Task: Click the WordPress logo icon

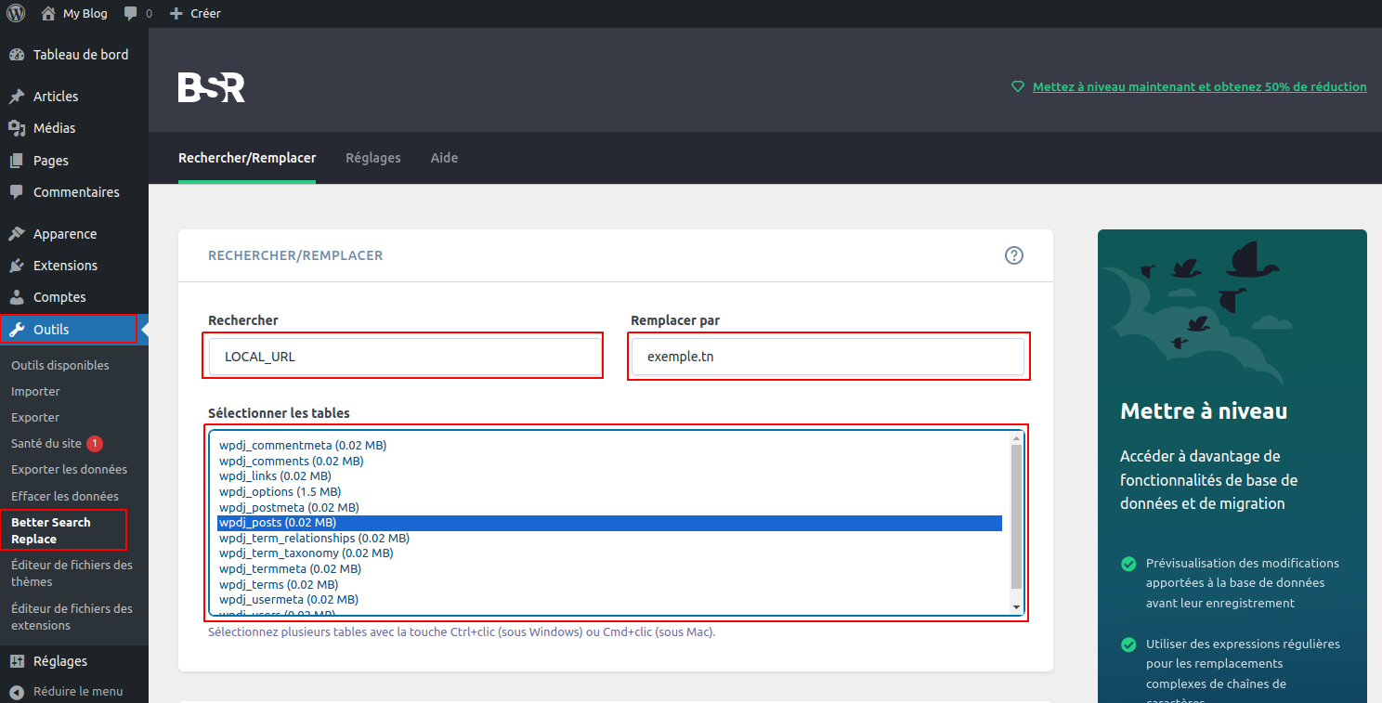Action: (x=16, y=13)
